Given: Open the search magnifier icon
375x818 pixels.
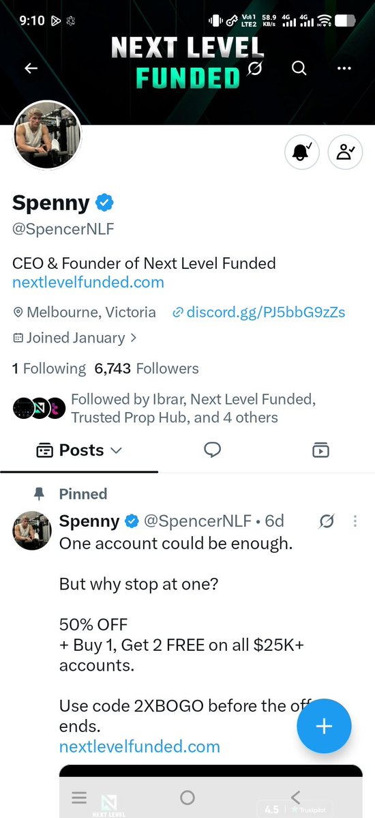Looking at the screenshot, I should pyautogui.click(x=299, y=68).
